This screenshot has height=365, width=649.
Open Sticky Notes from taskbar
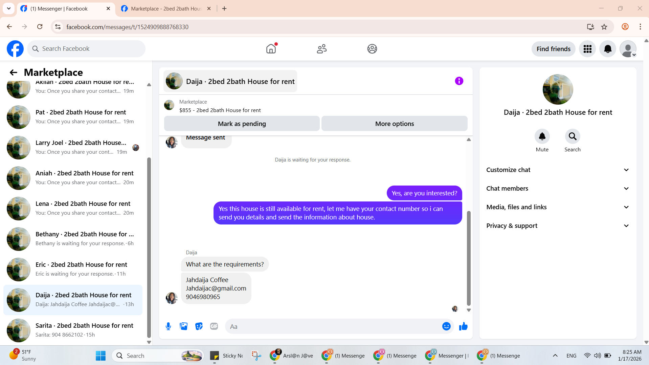coord(227,356)
